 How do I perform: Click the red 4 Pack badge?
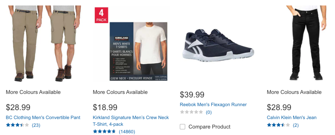pyautogui.click(x=101, y=15)
